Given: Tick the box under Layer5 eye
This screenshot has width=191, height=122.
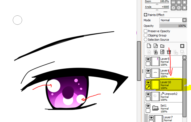Looking at the screenshot, I should coord(148,64).
